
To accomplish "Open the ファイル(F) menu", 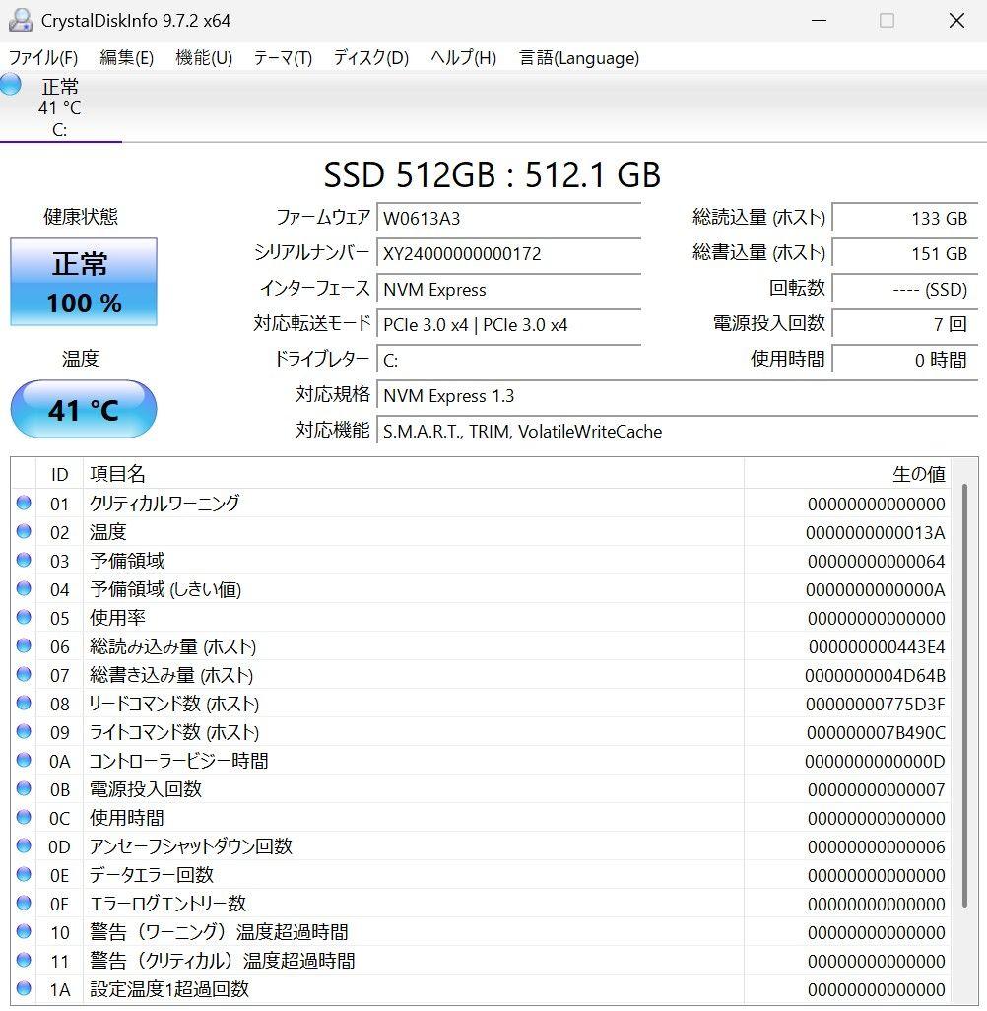I will 44,58.
